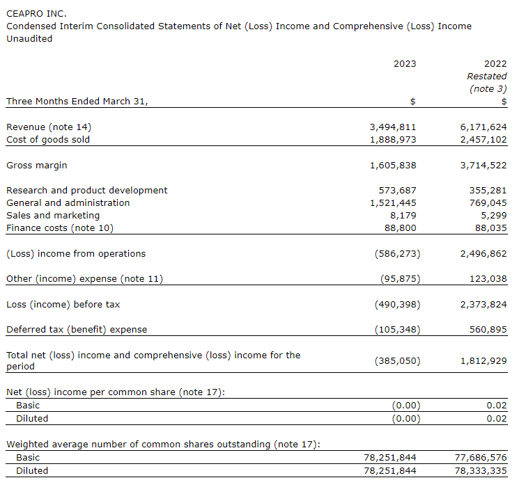This screenshot has height=487, width=526.
Task: Select total net income value 1,812,929
Action: 484,361
